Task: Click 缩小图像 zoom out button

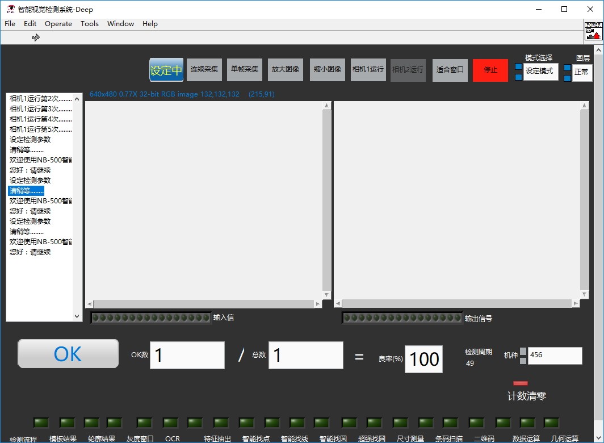Action: 328,70
